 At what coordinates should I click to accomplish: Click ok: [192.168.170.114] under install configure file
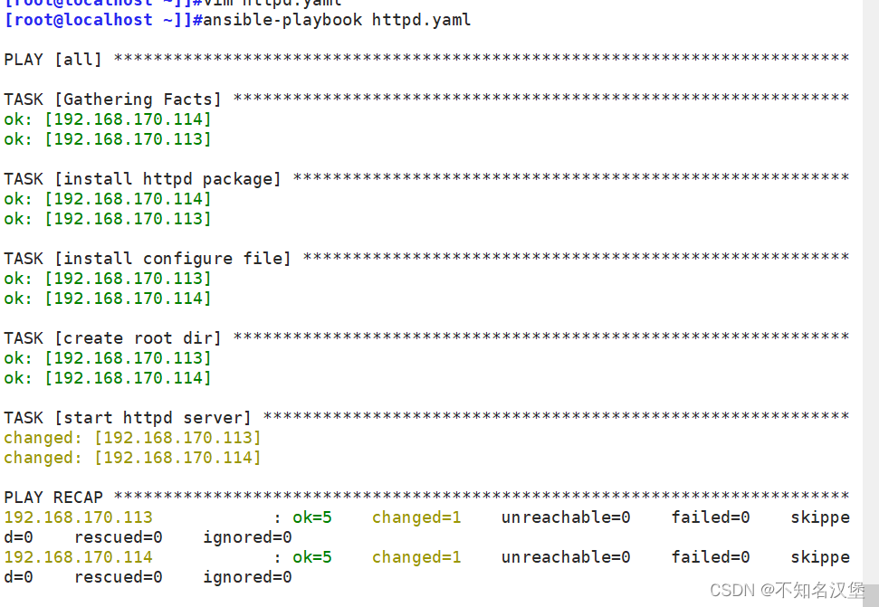108,298
